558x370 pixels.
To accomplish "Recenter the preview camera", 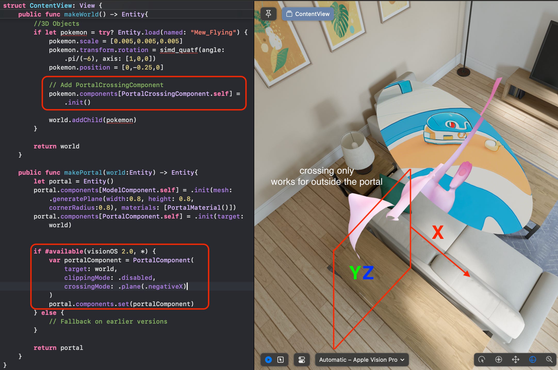I will 499,359.
